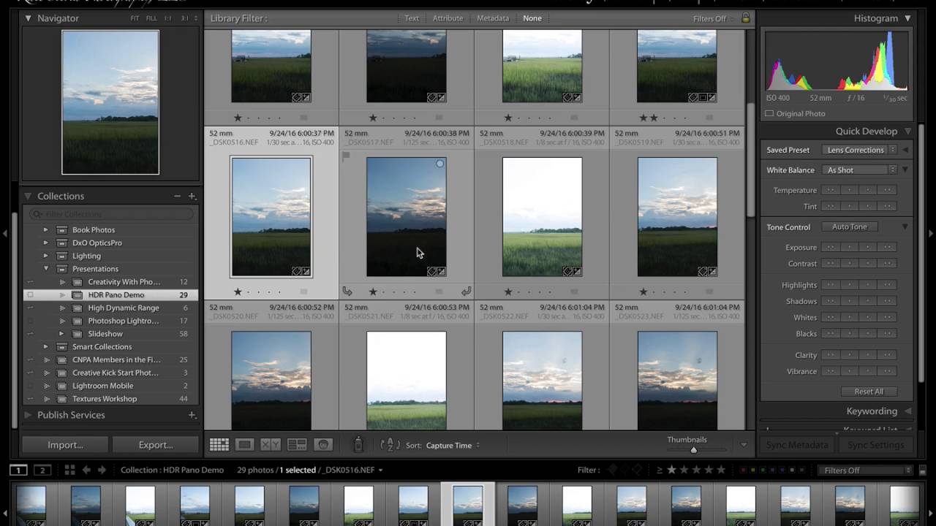Filter by red color label
936x526 pixels.
pos(744,470)
